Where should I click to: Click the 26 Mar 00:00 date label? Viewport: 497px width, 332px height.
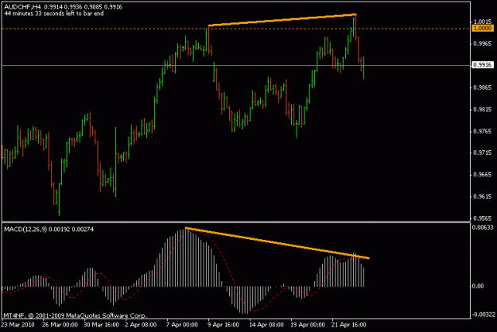click(x=60, y=325)
